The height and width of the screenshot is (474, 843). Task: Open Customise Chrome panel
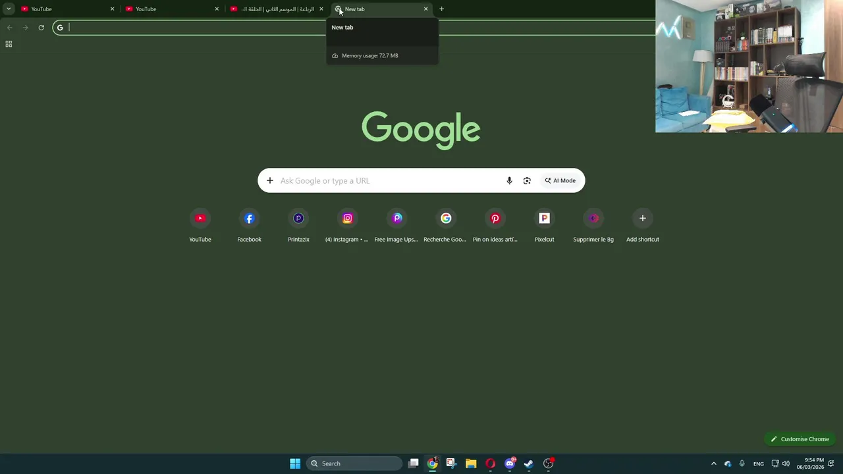click(800, 439)
